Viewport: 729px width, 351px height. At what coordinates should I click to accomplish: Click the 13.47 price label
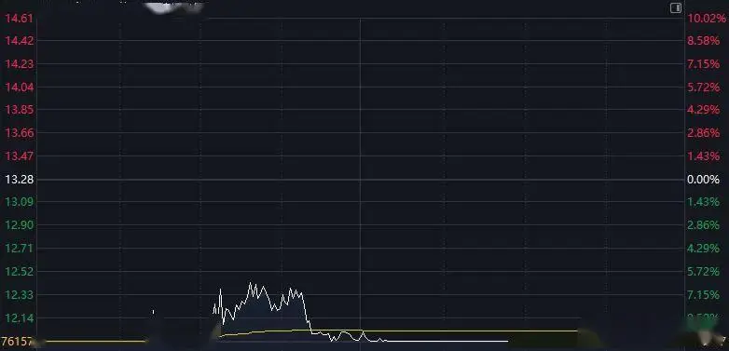(x=19, y=156)
